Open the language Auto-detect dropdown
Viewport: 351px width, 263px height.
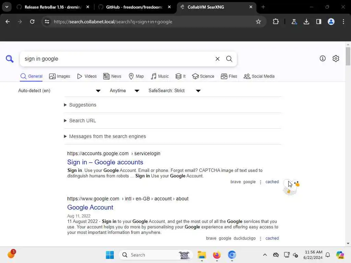(x=59, y=90)
